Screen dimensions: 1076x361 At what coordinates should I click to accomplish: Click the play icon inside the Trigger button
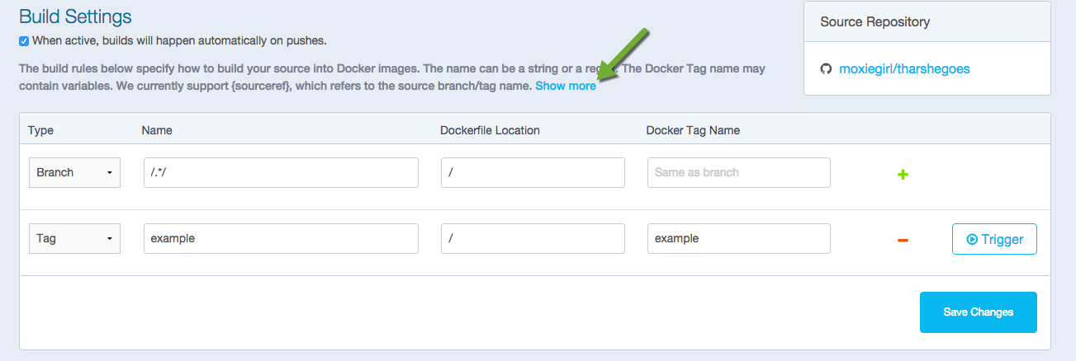coord(972,240)
